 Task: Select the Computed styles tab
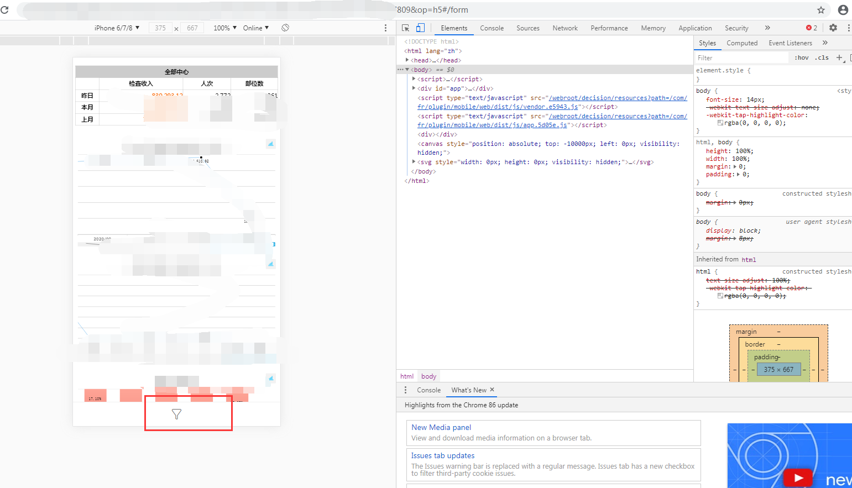[x=742, y=43]
